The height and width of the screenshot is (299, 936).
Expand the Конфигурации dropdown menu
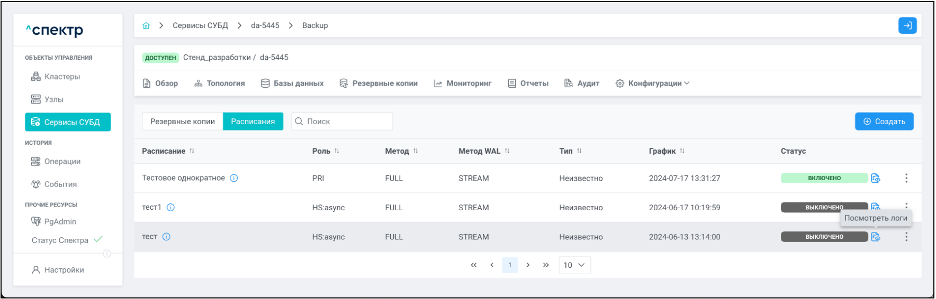654,83
